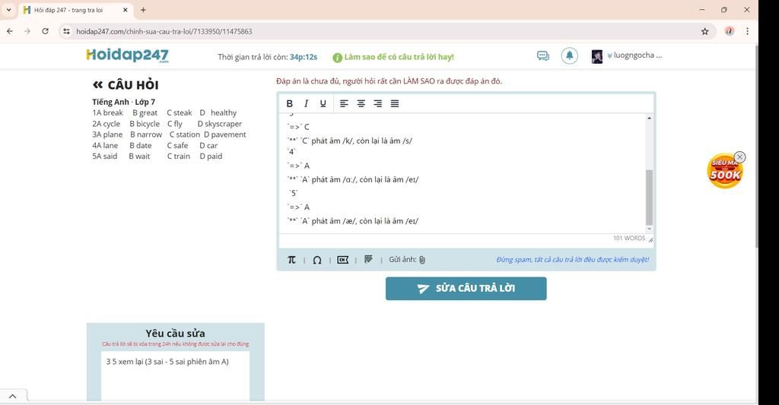Toggle underline formatting in answer editor
The image size is (779, 405).
[x=323, y=103]
